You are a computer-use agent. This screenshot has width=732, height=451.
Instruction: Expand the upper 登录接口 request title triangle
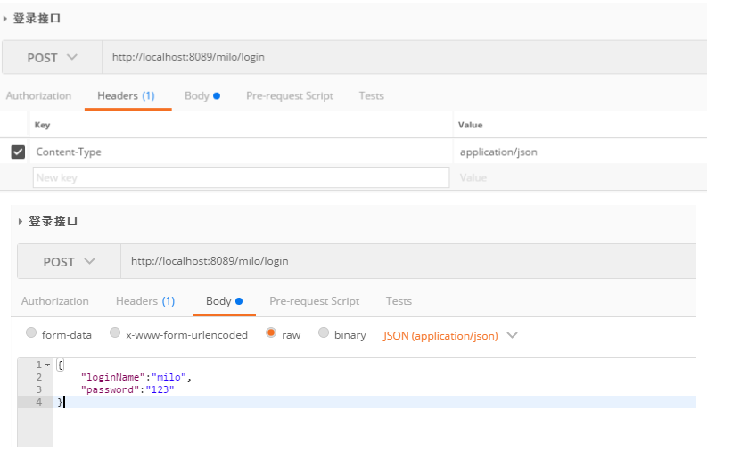point(5,19)
